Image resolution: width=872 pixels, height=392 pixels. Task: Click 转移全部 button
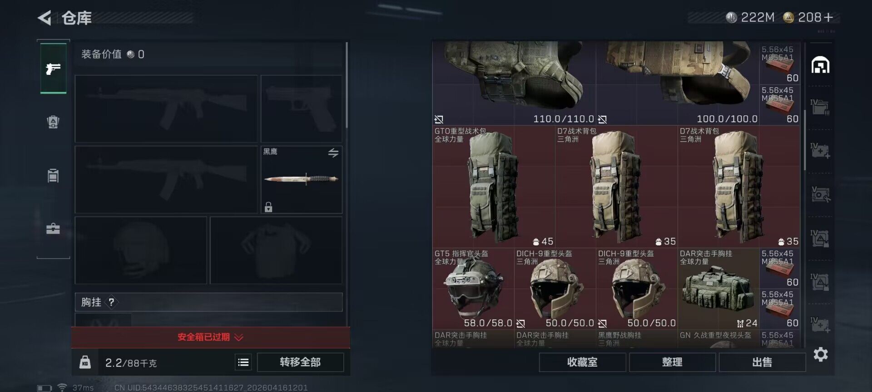click(x=300, y=362)
